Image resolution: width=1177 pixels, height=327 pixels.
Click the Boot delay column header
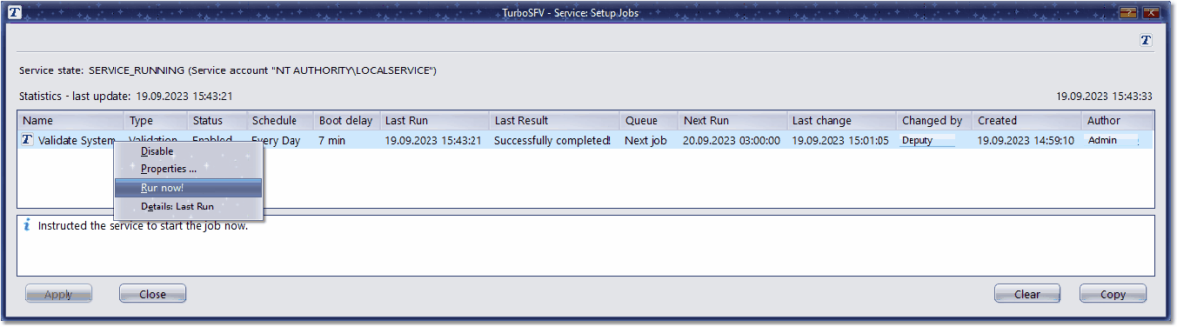tap(347, 121)
